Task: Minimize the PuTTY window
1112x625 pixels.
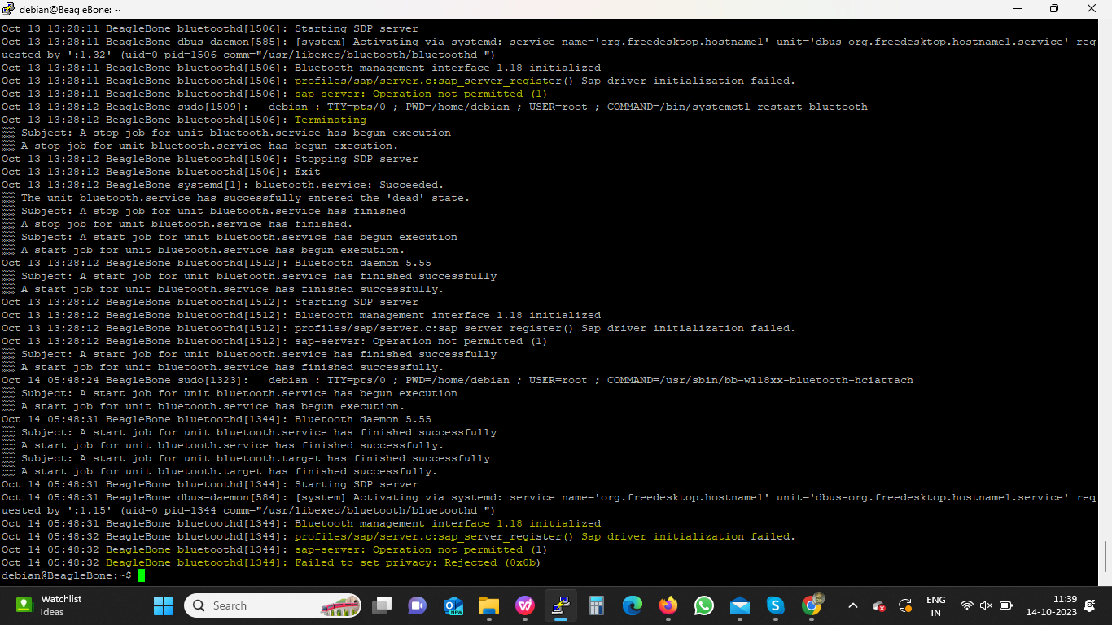Action: pos(1017,9)
